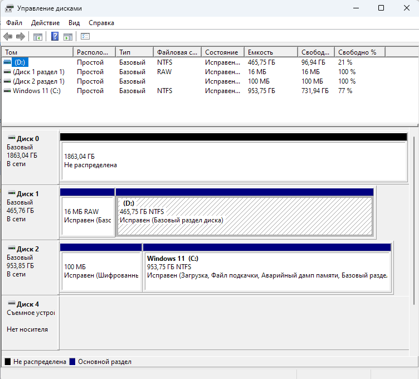Sort by the Том column header
The height and width of the screenshot is (379, 419).
(x=37, y=52)
